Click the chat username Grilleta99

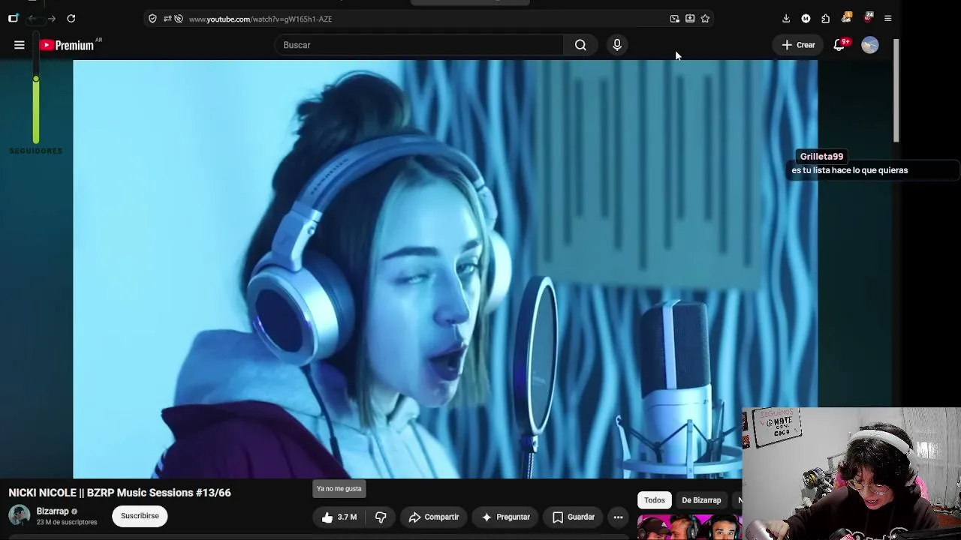(821, 157)
